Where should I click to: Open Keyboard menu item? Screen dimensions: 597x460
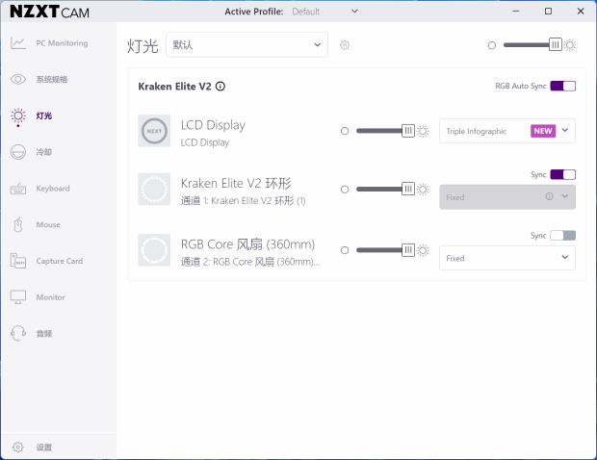[x=53, y=189]
